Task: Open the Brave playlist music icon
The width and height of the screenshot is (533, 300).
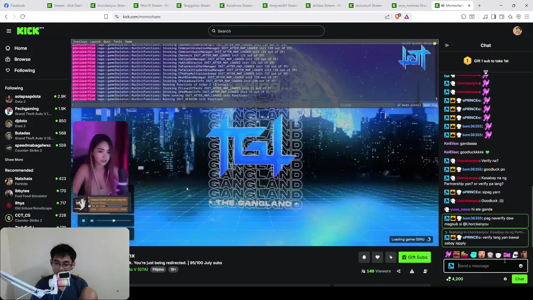Action: click(485, 17)
